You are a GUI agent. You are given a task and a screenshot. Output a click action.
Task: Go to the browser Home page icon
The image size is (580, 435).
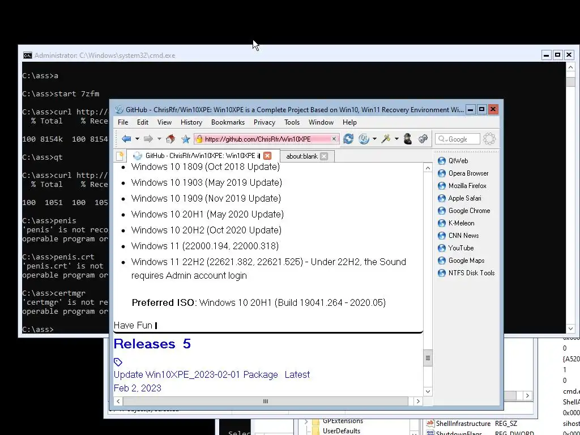[170, 139]
